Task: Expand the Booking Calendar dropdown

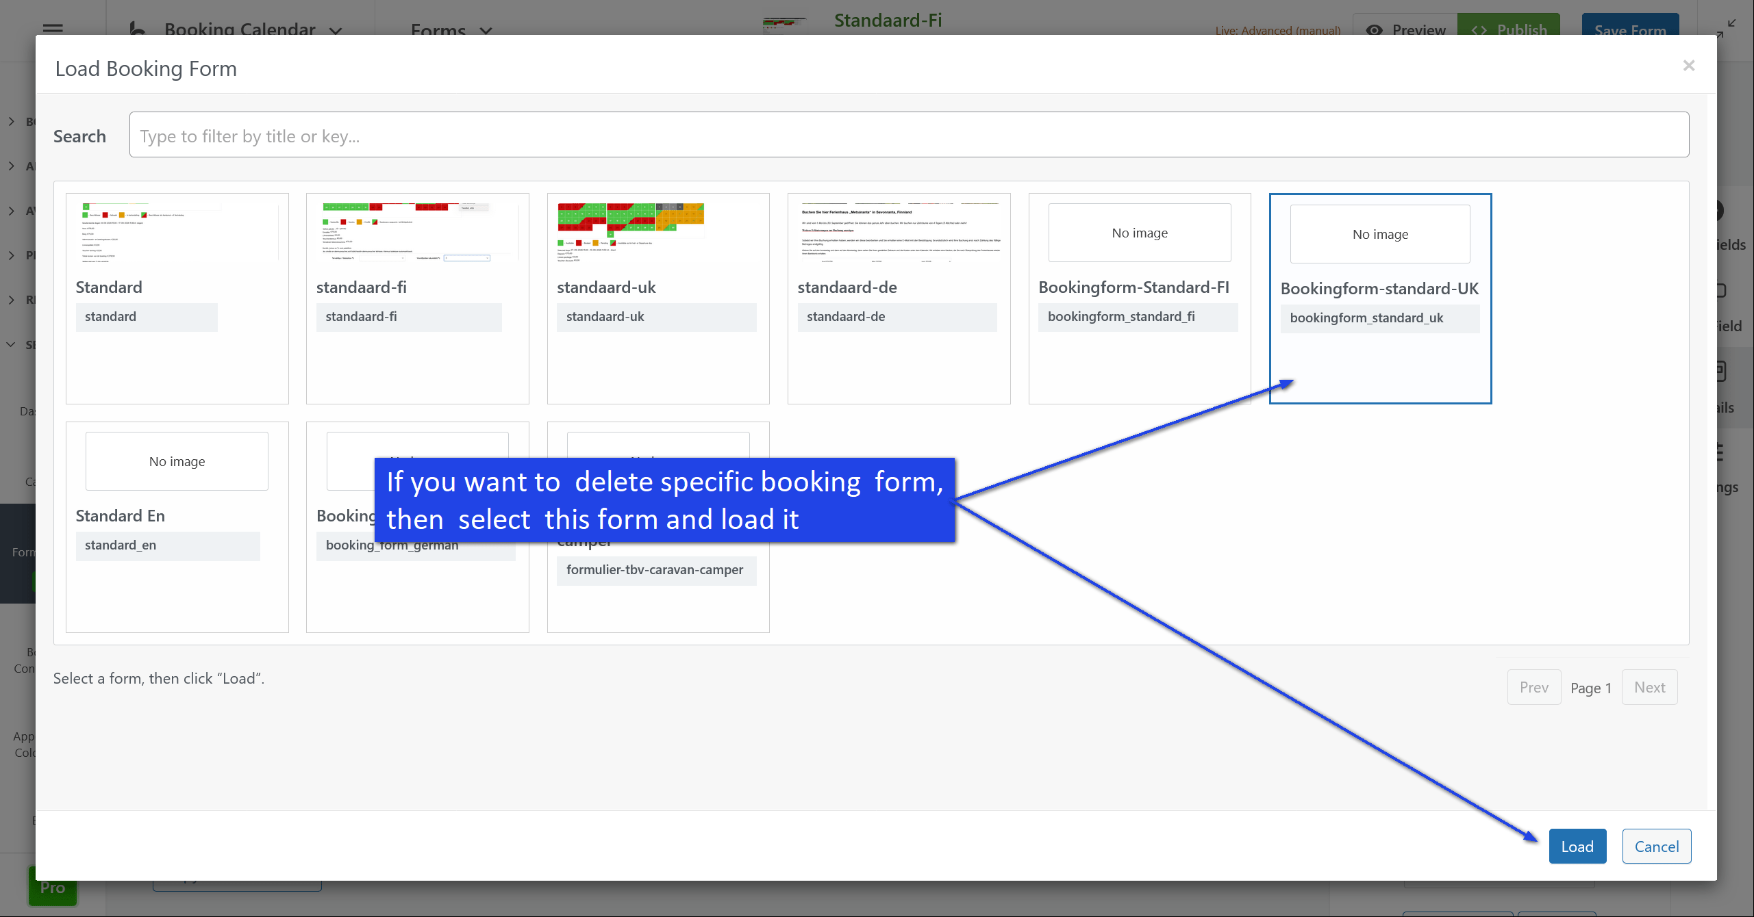Action: click(240, 29)
